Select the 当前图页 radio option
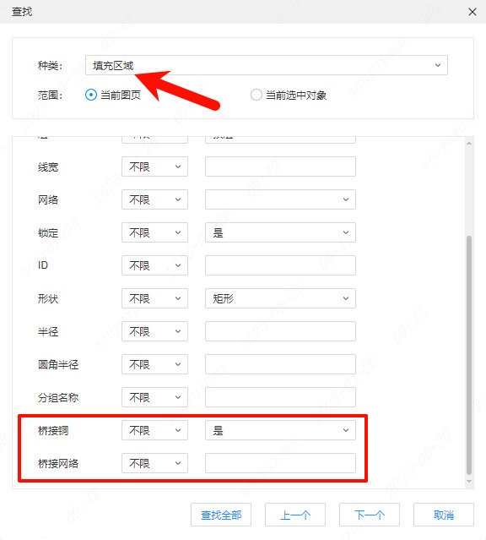The image size is (486, 540). pyautogui.click(x=113, y=95)
